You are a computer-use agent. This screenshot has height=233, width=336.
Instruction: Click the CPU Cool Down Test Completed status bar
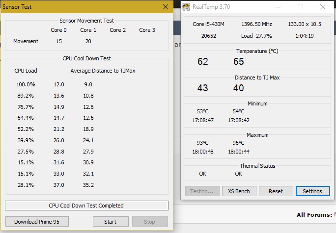point(86,206)
